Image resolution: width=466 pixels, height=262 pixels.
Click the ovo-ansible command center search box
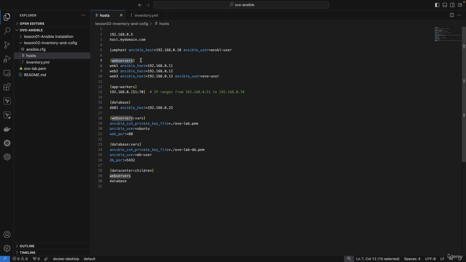point(241,5)
